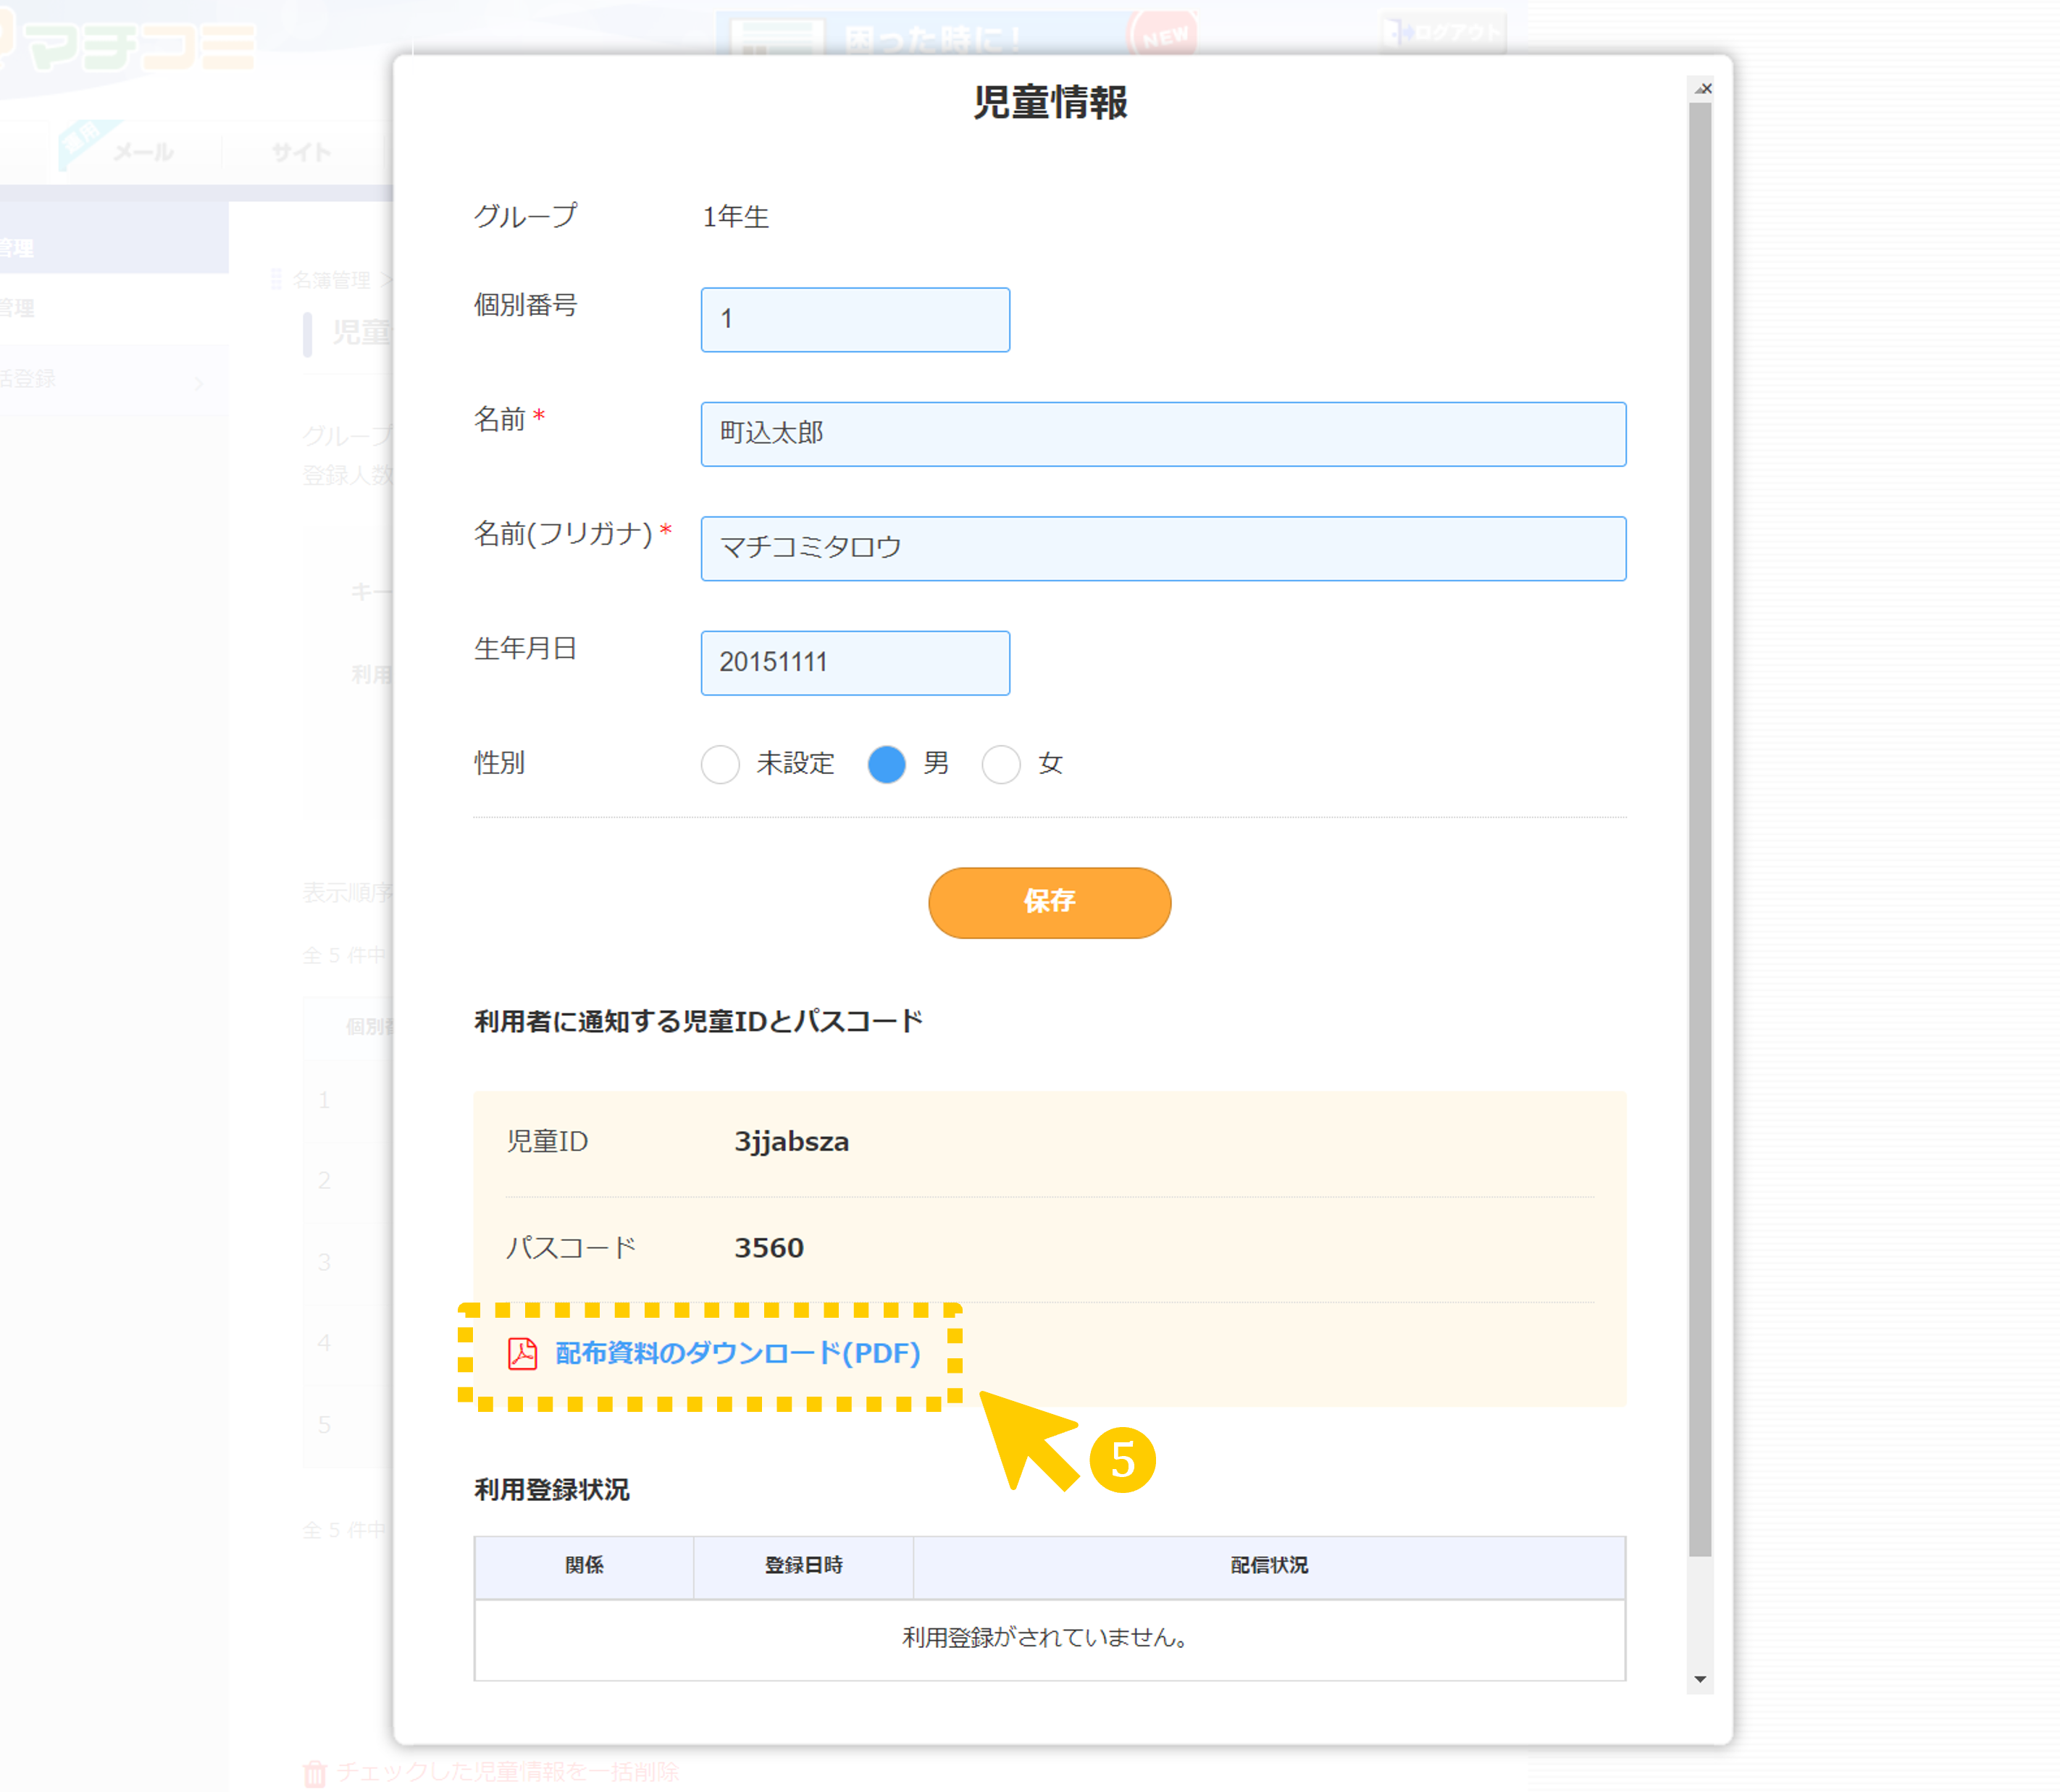Click the グループ value 1年生
Viewport: 2060px width, 1792px height.
point(735,216)
